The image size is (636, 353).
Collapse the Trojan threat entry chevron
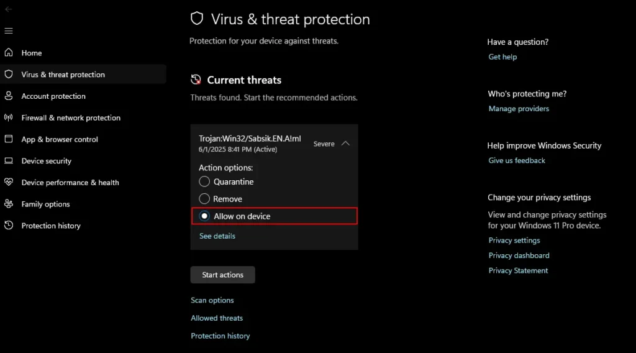pos(345,144)
